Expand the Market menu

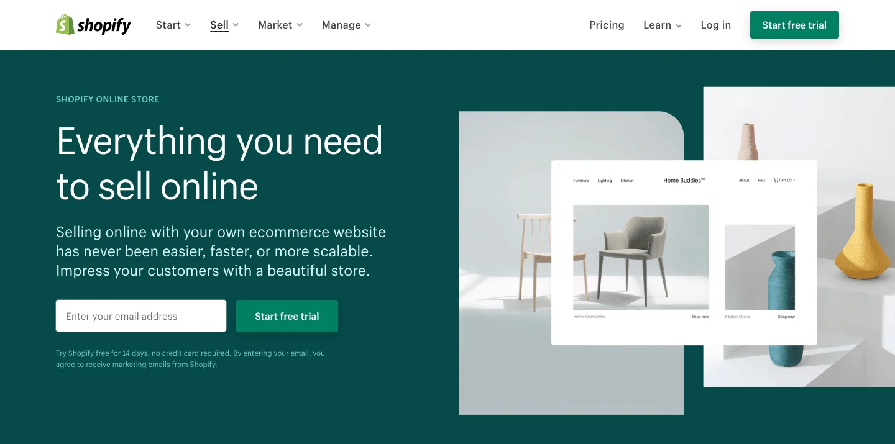[280, 25]
